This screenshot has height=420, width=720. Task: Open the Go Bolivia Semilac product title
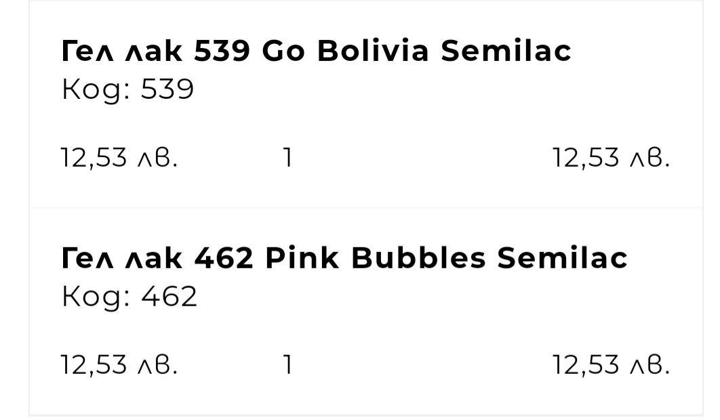(316, 52)
